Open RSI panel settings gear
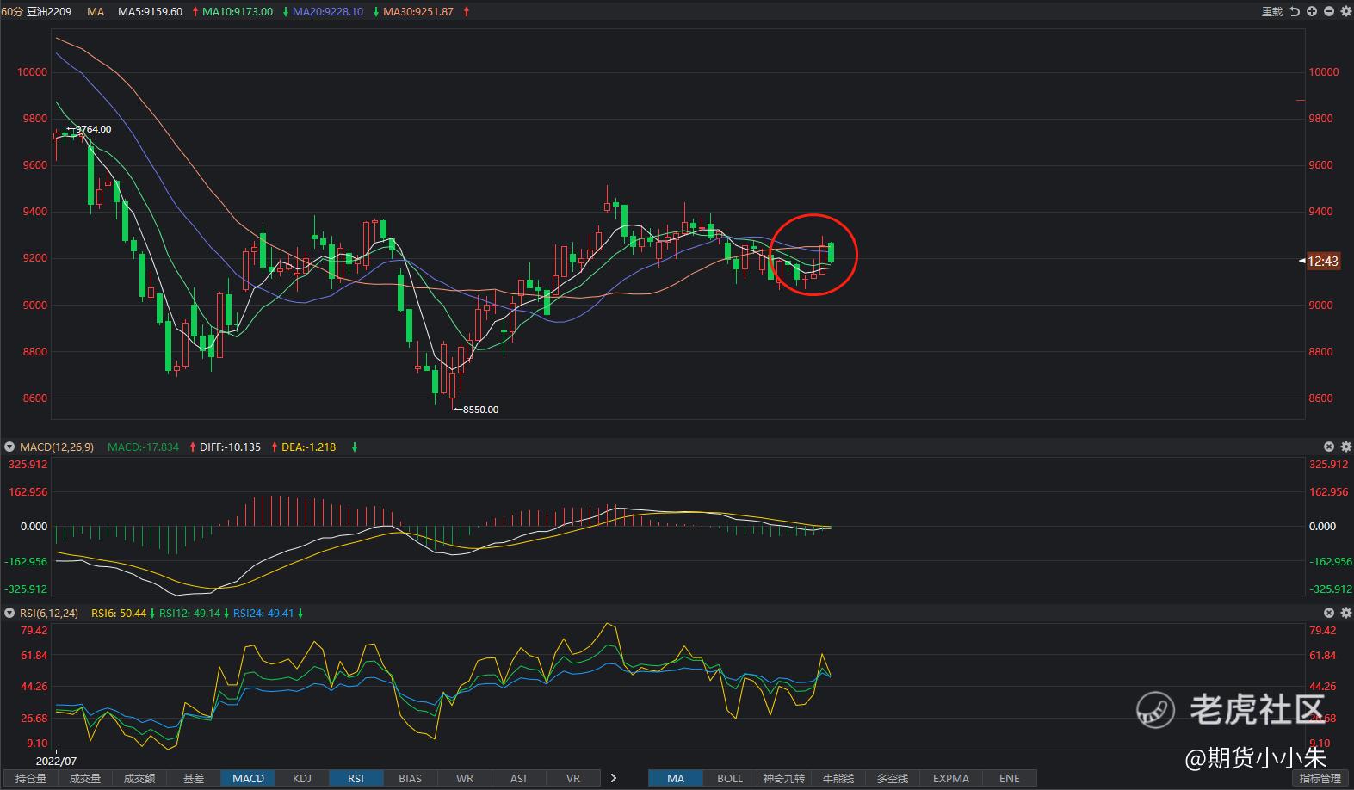Image resolution: width=1354 pixels, height=790 pixels. point(1346,613)
